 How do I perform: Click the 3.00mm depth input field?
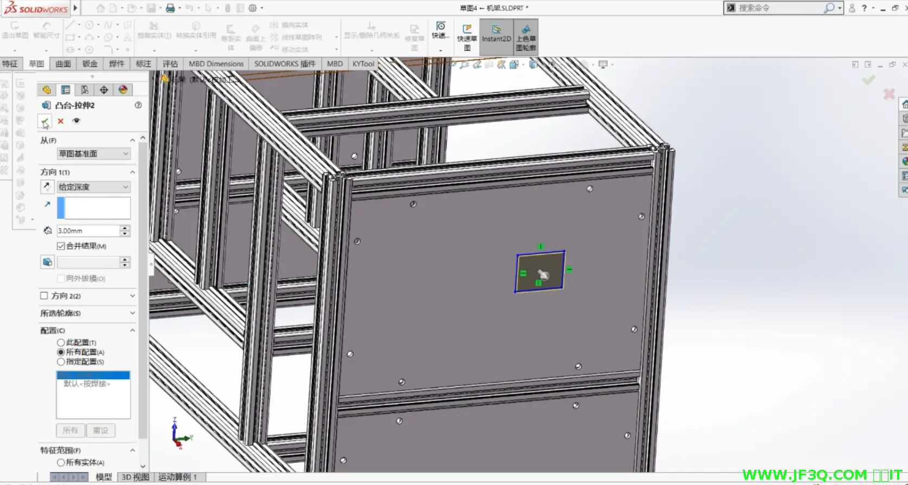(x=88, y=231)
